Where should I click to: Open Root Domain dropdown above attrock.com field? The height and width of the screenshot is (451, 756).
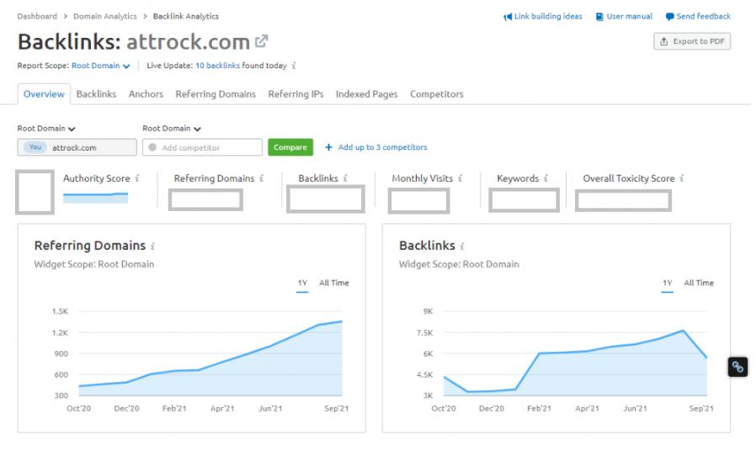[47, 129]
